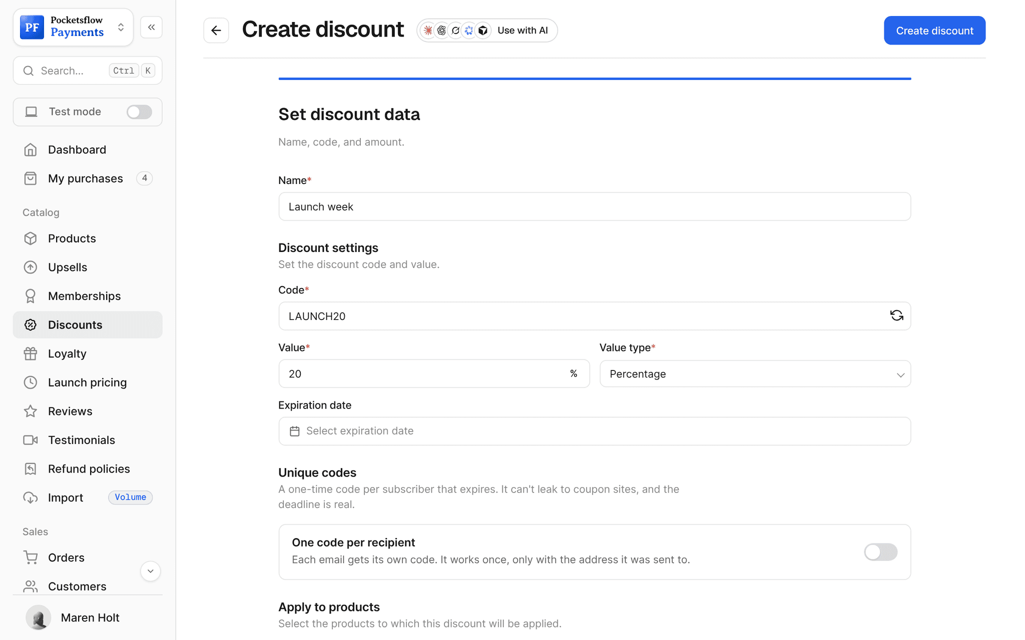
Task: Open Memberships section
Action: pyautogui.click(x=88, y=296)
